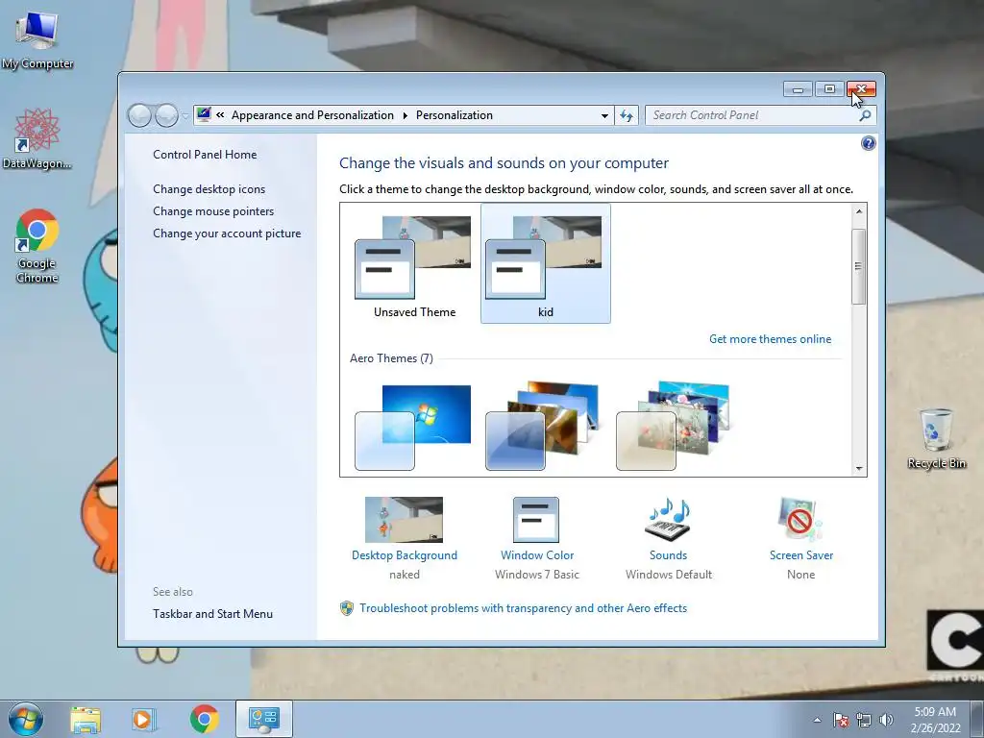
Task: Show hidden icons in system tray
Action: [x=817, y=720]
